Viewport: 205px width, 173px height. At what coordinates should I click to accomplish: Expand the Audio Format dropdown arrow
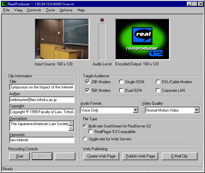[x=135, y=110]
